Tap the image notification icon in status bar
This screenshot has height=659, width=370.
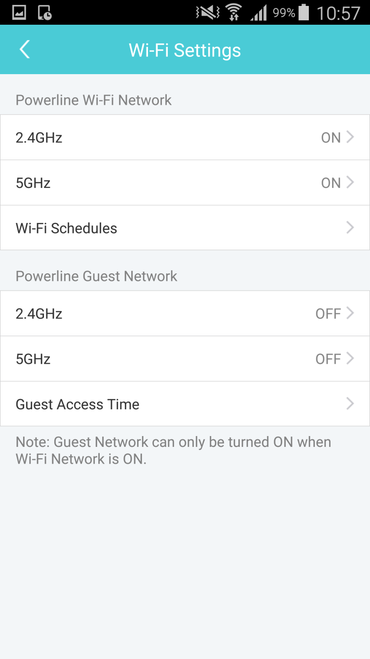point(19,13)
